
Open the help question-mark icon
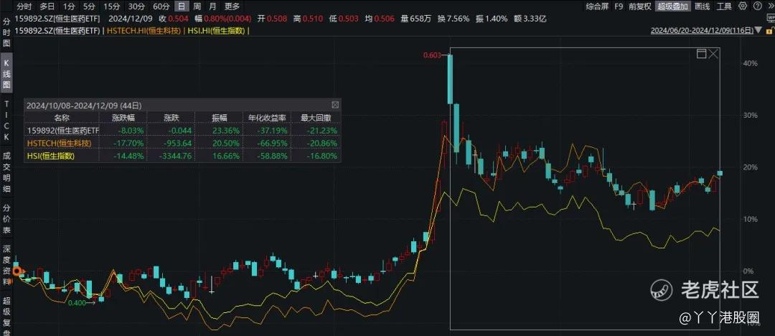(x=758, y=6)
